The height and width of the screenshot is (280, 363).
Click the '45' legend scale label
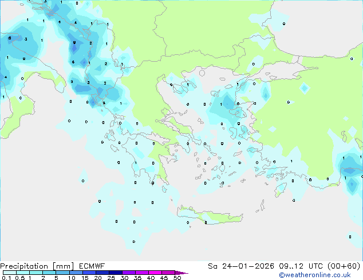coord(164,278)
